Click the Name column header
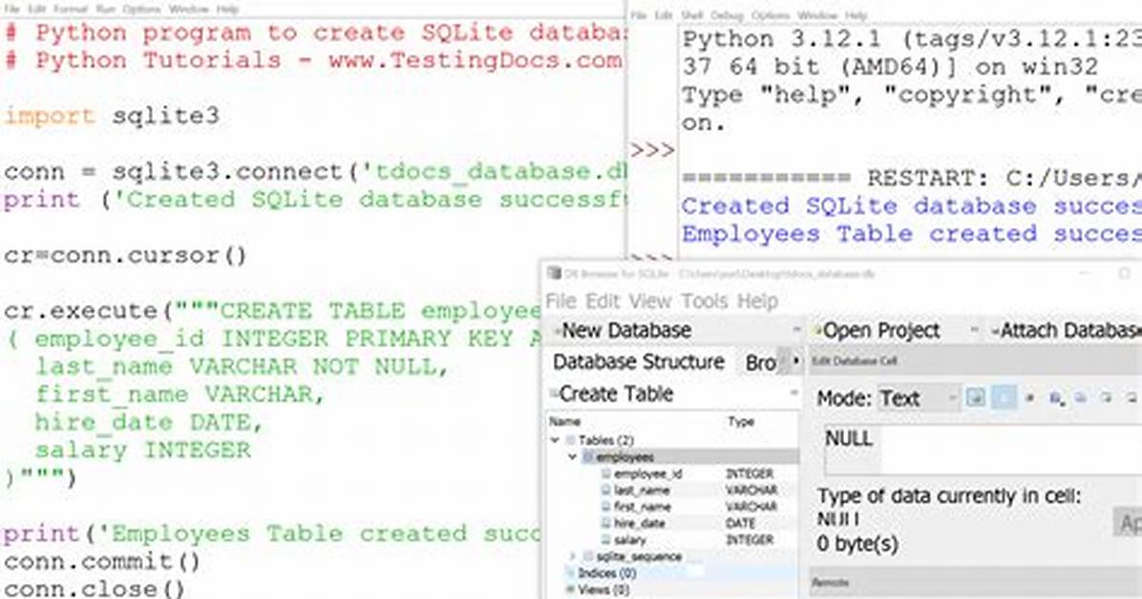Image resolution: width=1142 pixels, height=599 pixels. pos(564,422)
